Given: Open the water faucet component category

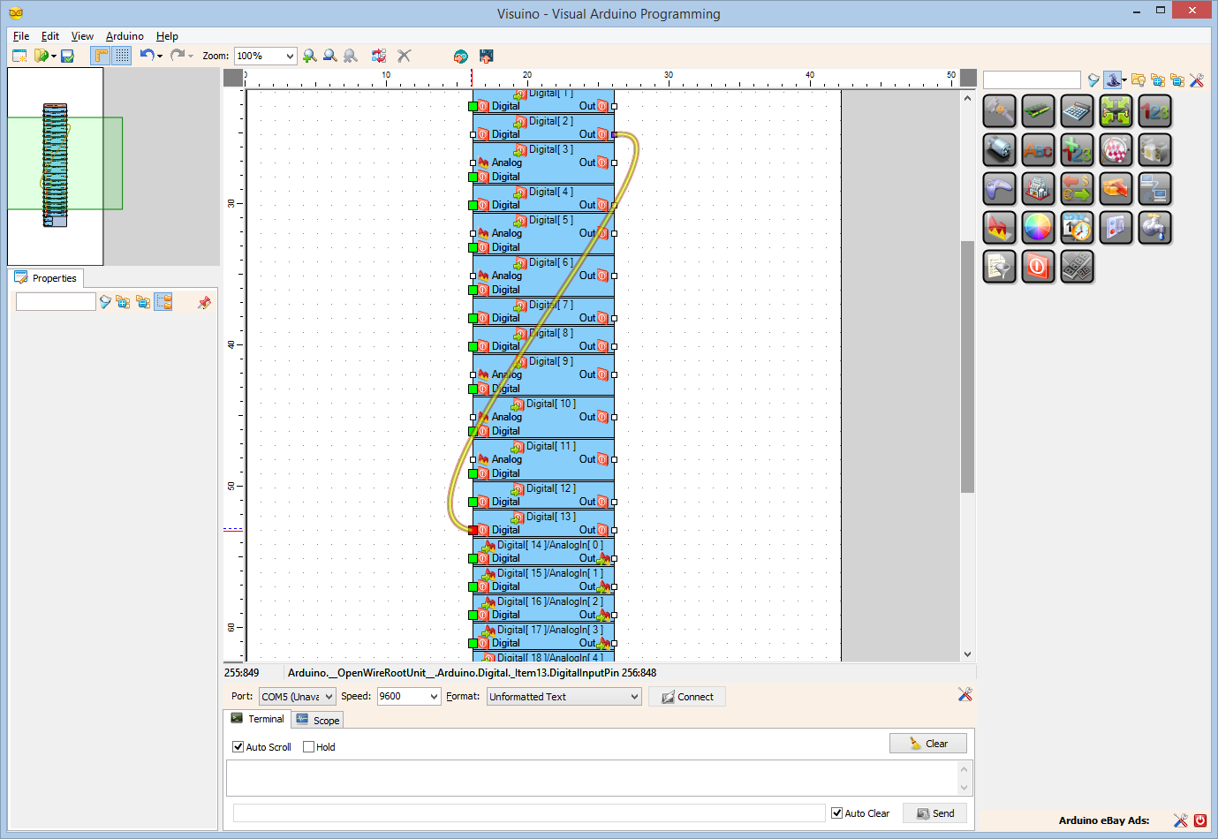Looking at the screenshot, I should pyautogui.click(x=1154, y=228).
